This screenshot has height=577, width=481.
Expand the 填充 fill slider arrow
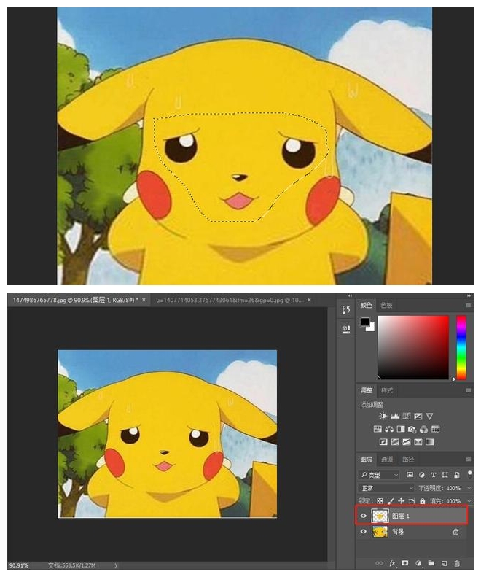469,501
